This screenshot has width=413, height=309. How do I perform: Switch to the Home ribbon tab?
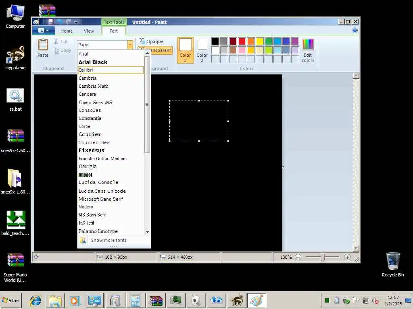67,31
